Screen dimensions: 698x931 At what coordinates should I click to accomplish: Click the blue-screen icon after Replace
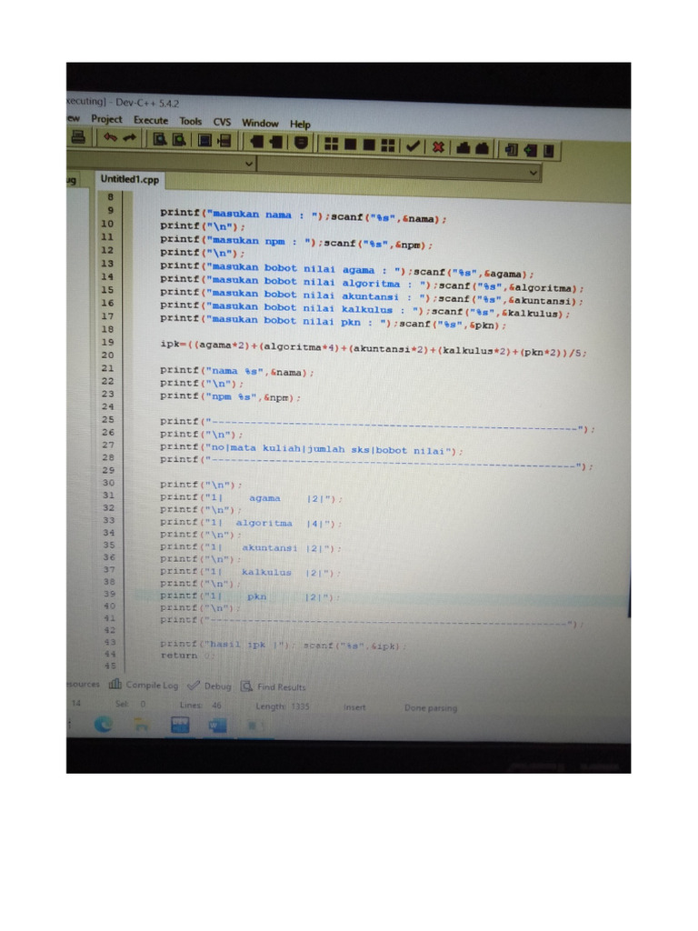pyautogui.click(x=204, y=141)
